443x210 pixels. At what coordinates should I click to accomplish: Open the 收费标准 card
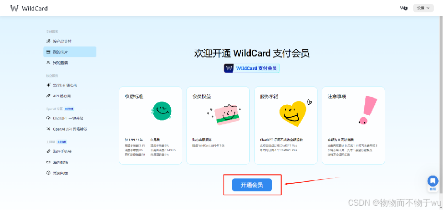click(x=151, y=125)
